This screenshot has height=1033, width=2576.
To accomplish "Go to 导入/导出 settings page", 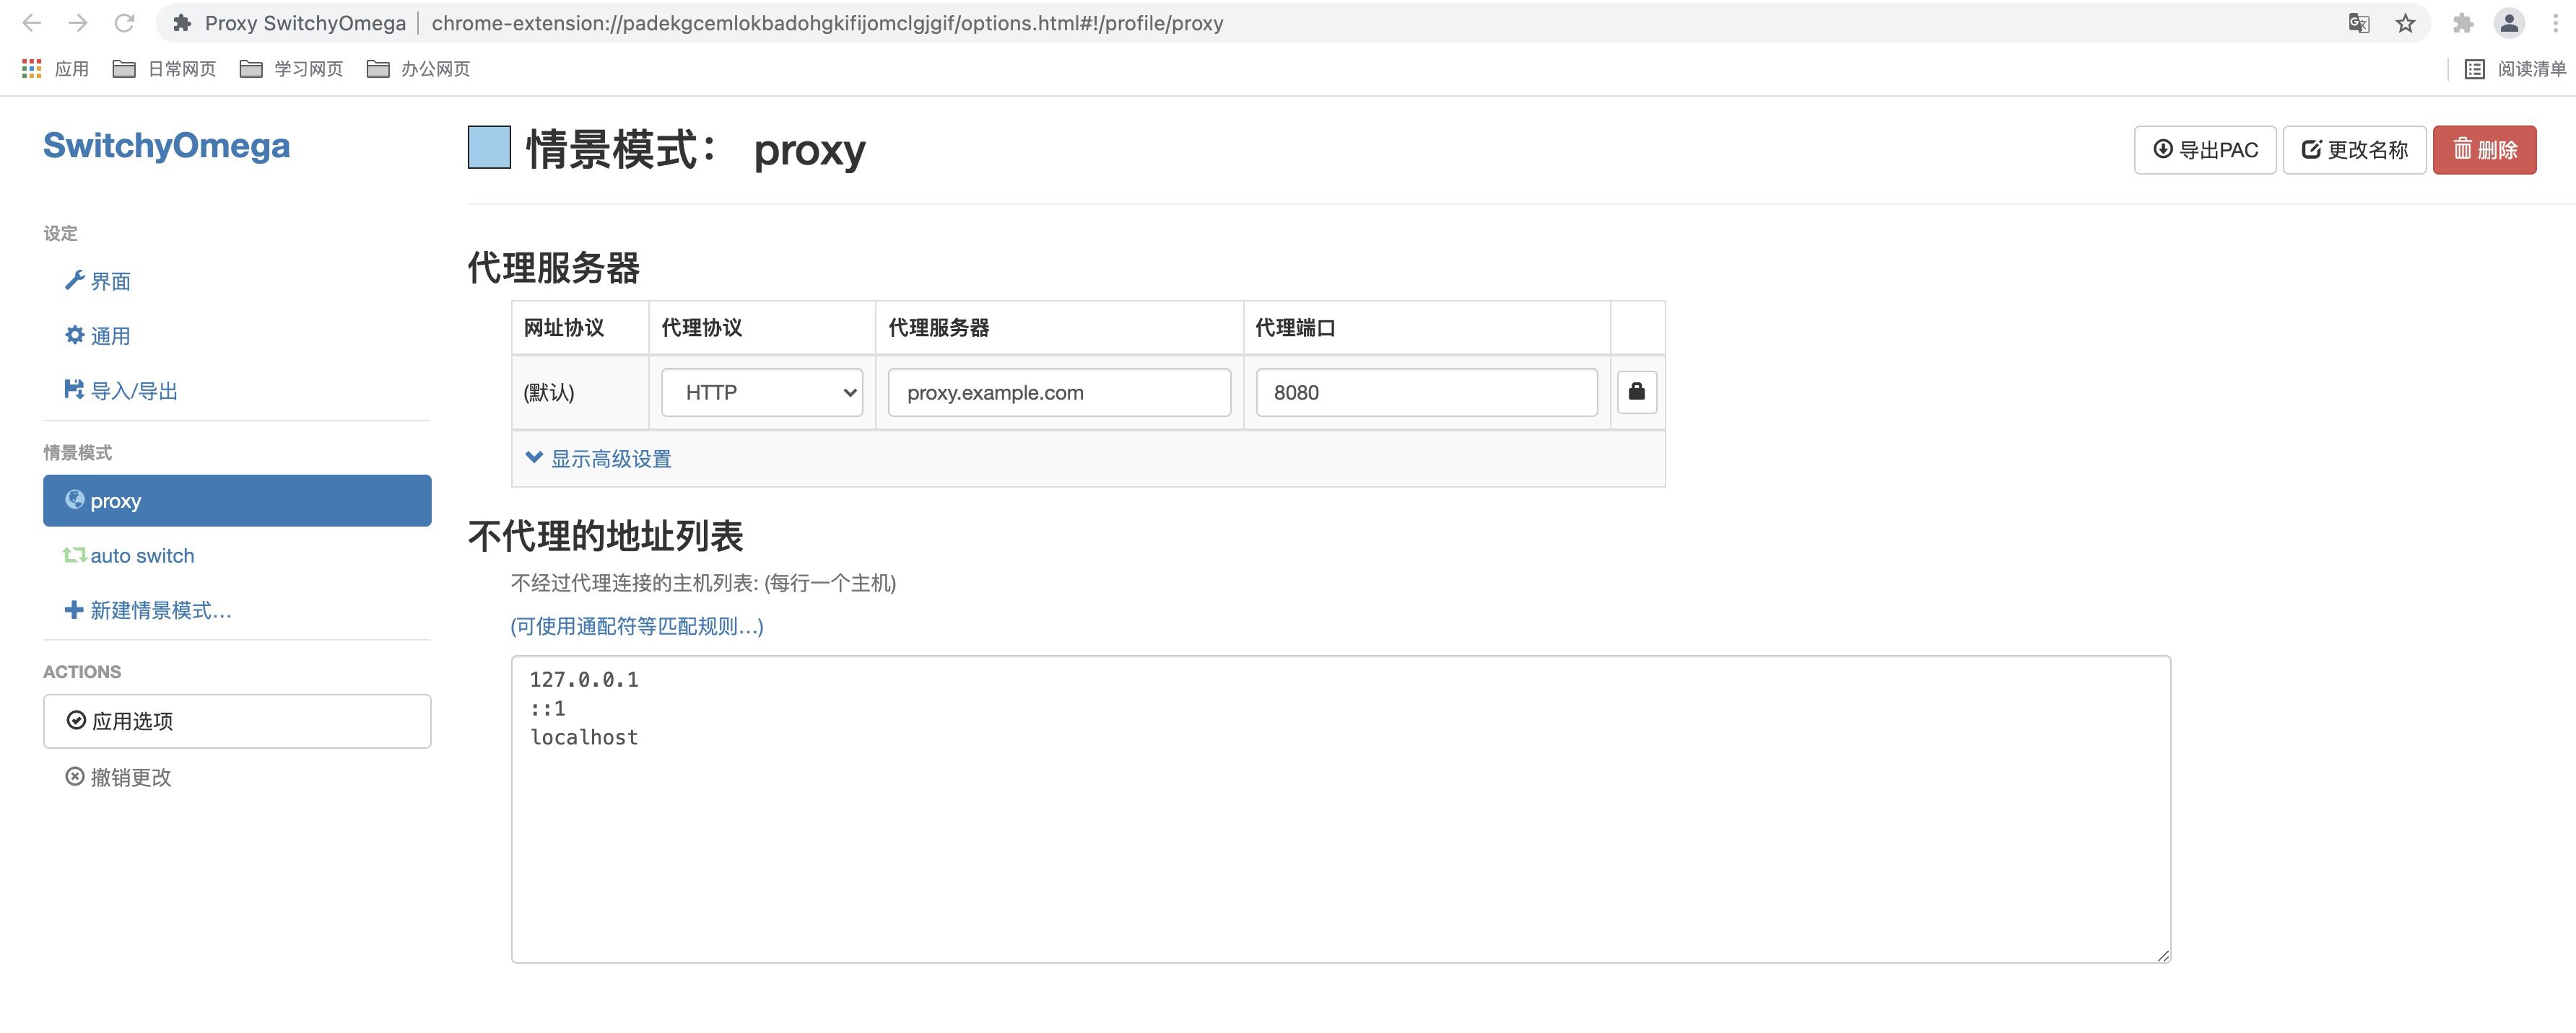I will pyautogui.click(x=133, y=391).
